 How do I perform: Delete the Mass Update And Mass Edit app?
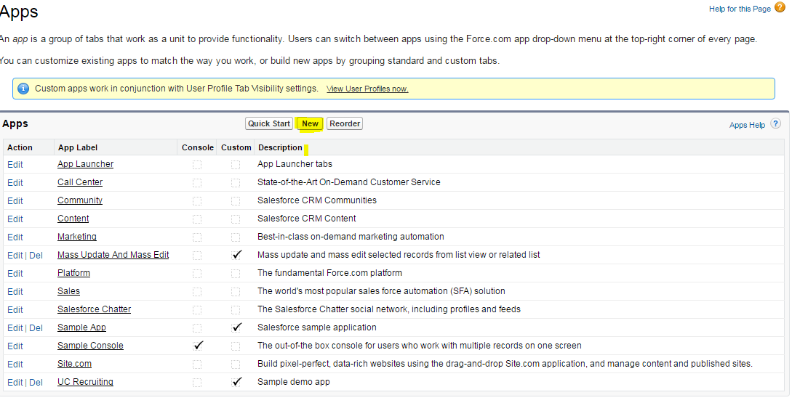36,255
